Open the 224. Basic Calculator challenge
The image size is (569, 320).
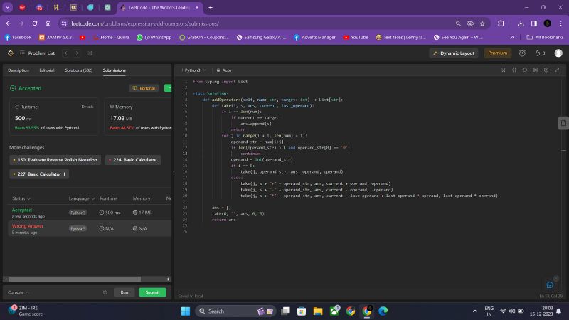(x=133, y=160)
